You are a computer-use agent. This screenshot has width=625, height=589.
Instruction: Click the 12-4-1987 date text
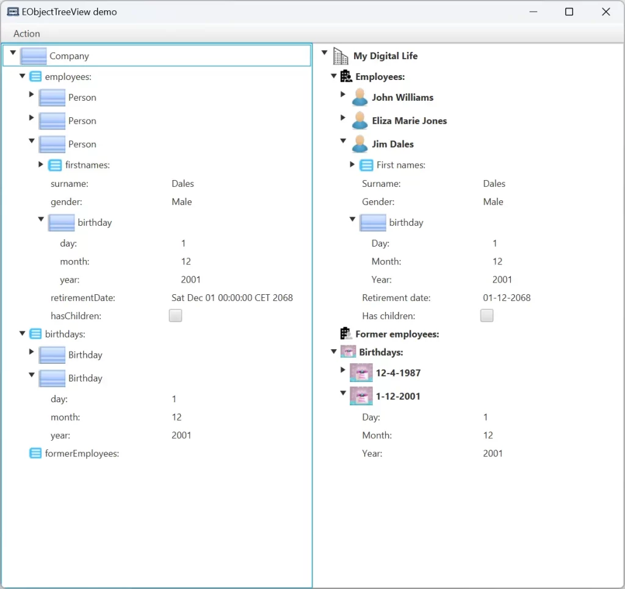coord(398,373)
